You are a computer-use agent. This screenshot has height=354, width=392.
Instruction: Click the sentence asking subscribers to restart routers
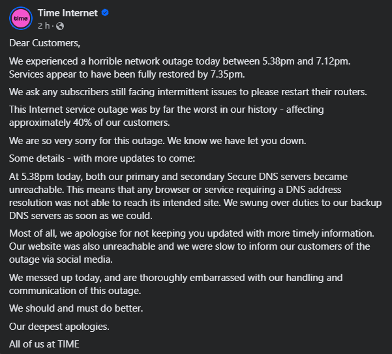coord(188,92)
